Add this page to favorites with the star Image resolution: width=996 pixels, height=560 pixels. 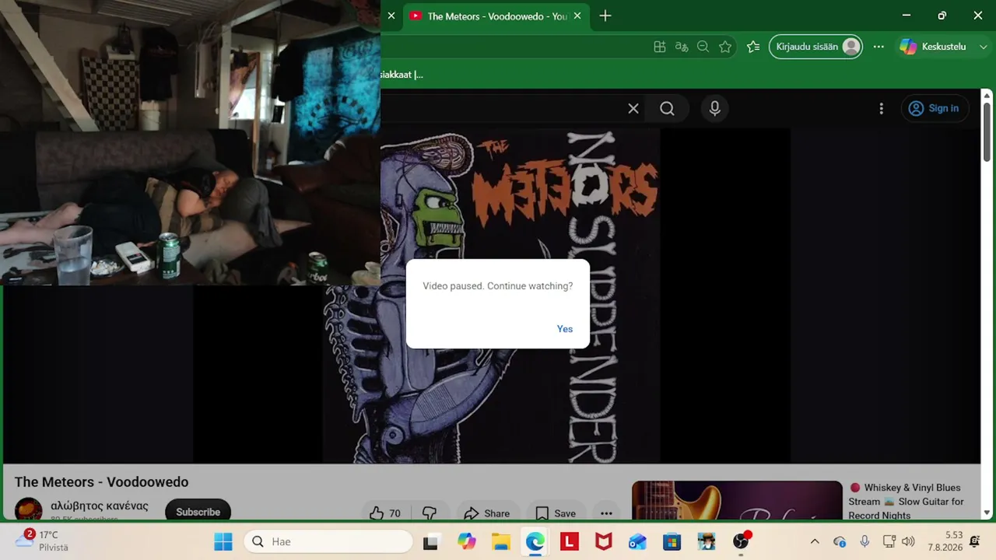725,47
